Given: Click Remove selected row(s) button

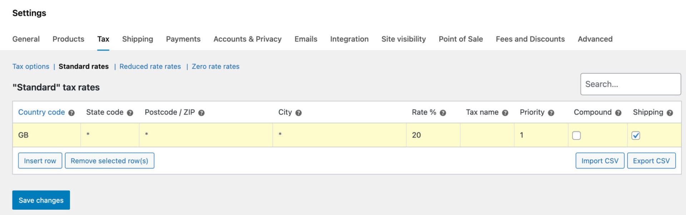Looking at the screenshot, I should pyautogui.click(x=109, y=161).
